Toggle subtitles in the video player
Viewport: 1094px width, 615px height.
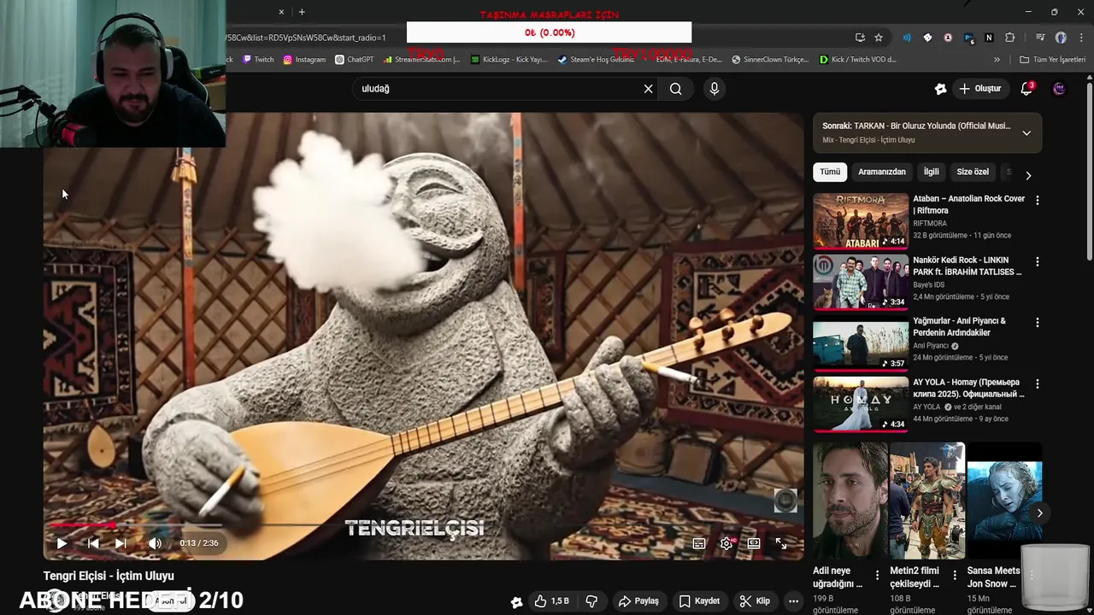(699, 543)
